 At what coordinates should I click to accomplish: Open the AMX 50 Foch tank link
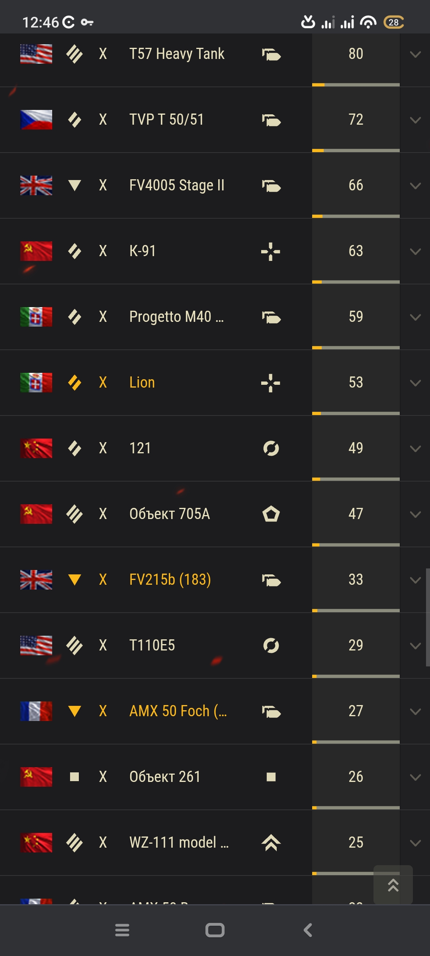(178, 711)
